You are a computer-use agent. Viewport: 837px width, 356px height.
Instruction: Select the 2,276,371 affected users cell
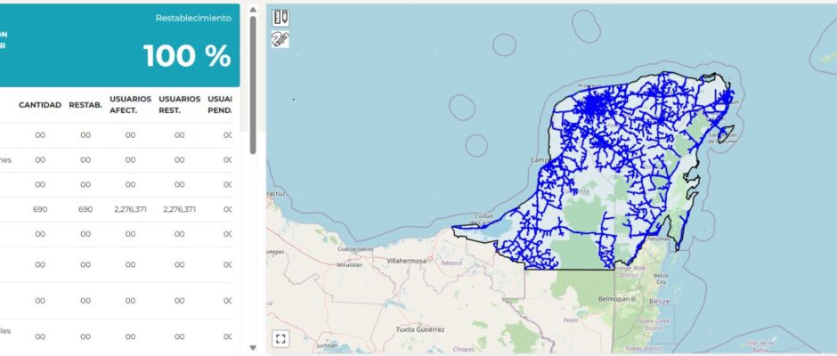coord(130,209)
